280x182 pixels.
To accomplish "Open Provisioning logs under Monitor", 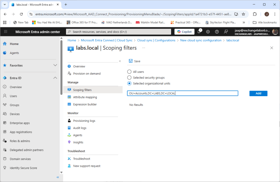I will tap(84, 121).
